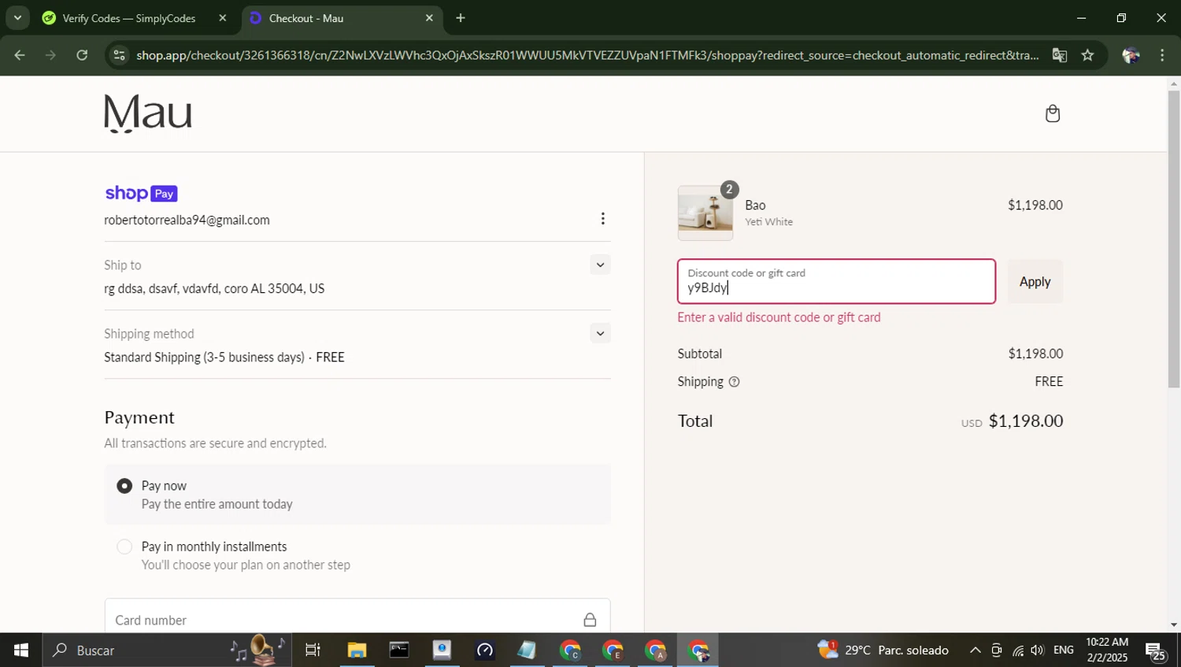This screenshot has width=1181, height=667.
Task: Open the shopping bag cart icon
Action: click(x=1052, y=114)
